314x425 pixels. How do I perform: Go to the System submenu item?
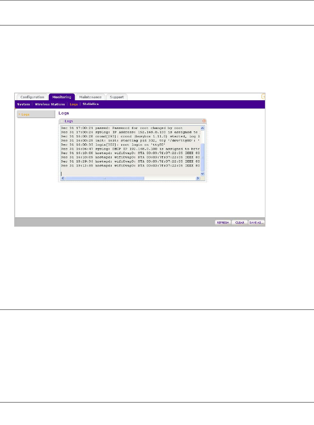(x=24, y=104)
